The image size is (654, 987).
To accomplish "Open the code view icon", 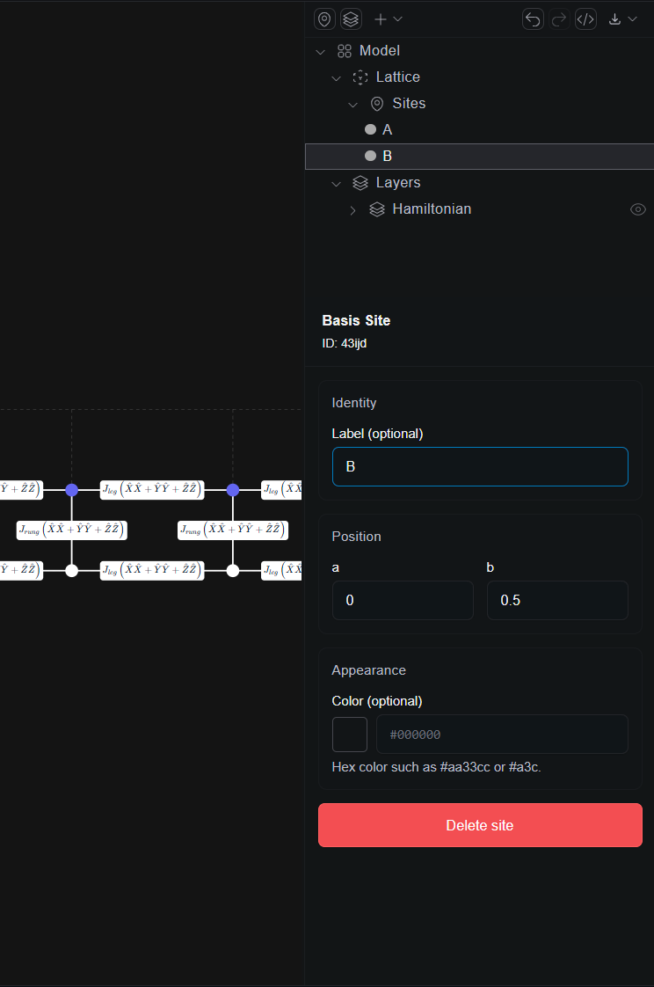I will (585, 19).
